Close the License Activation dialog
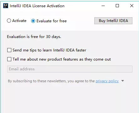The height and width of the screenshot is (113, 139). coord(132,6)
